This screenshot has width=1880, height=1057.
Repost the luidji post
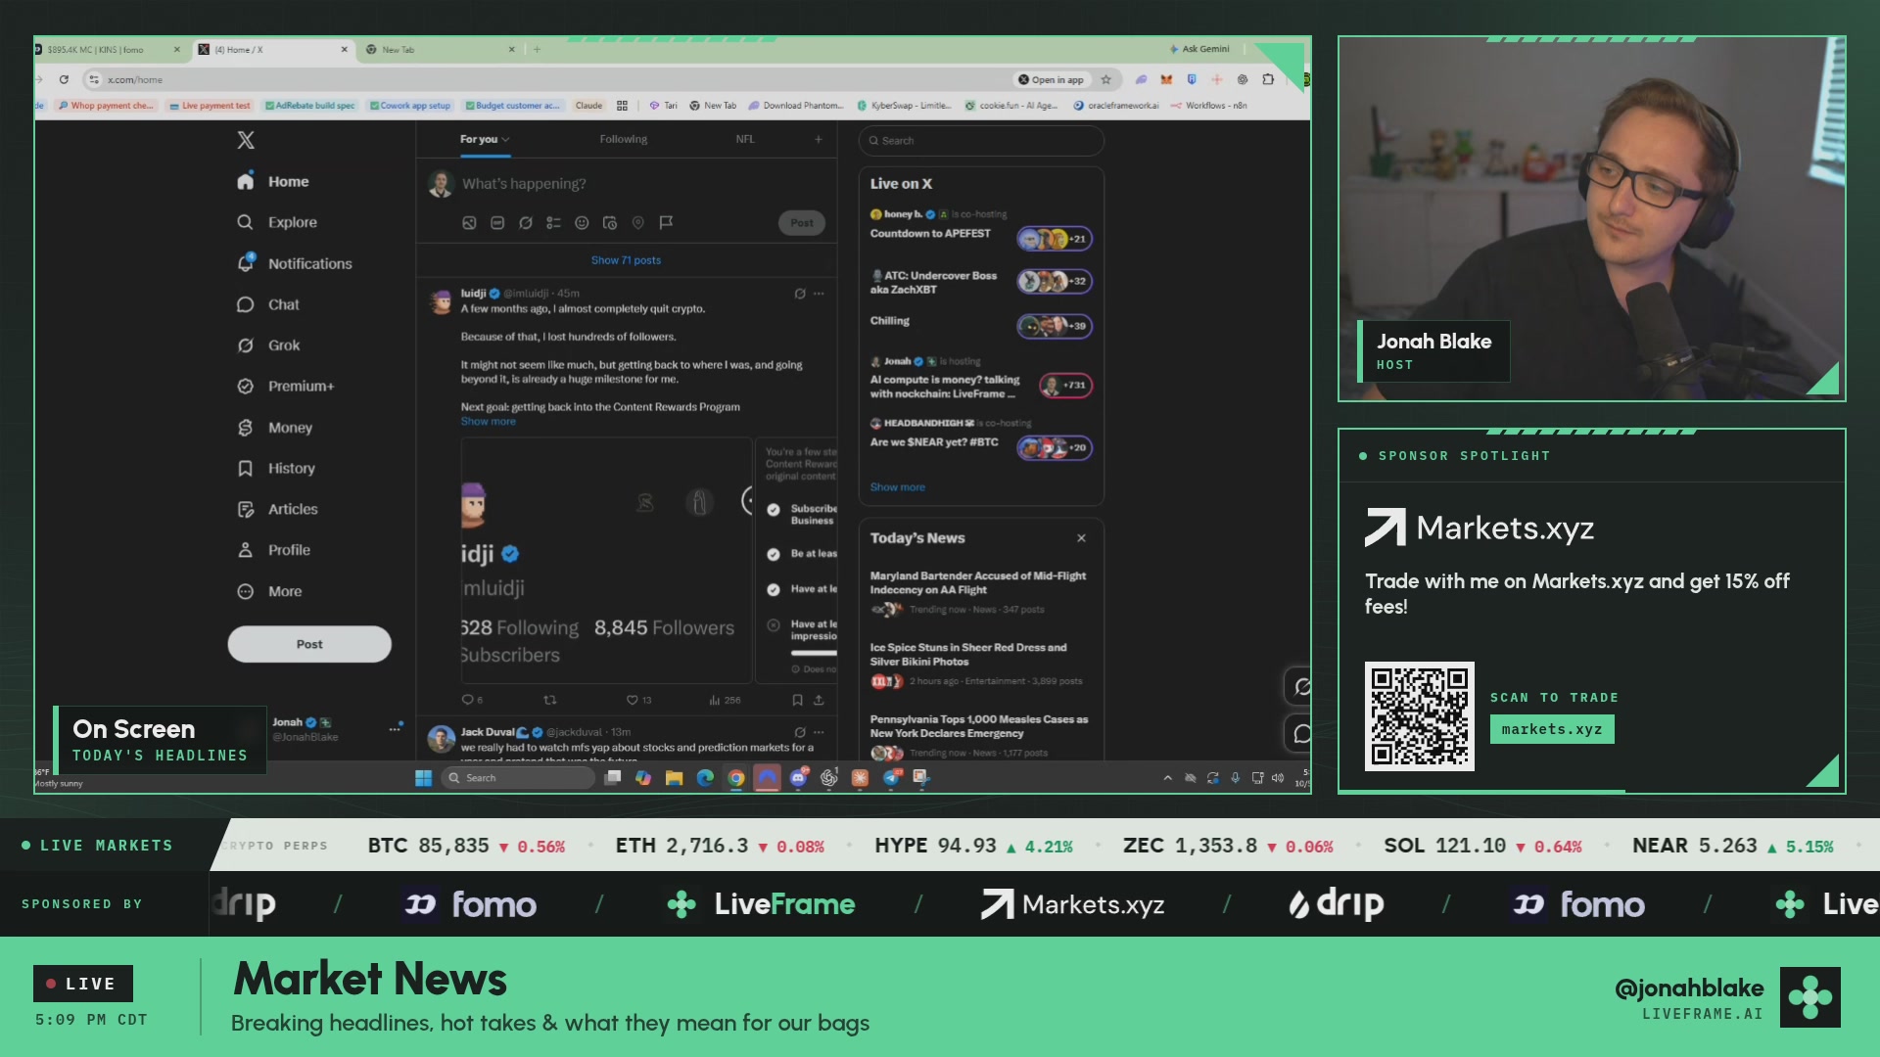coord(550,700)
